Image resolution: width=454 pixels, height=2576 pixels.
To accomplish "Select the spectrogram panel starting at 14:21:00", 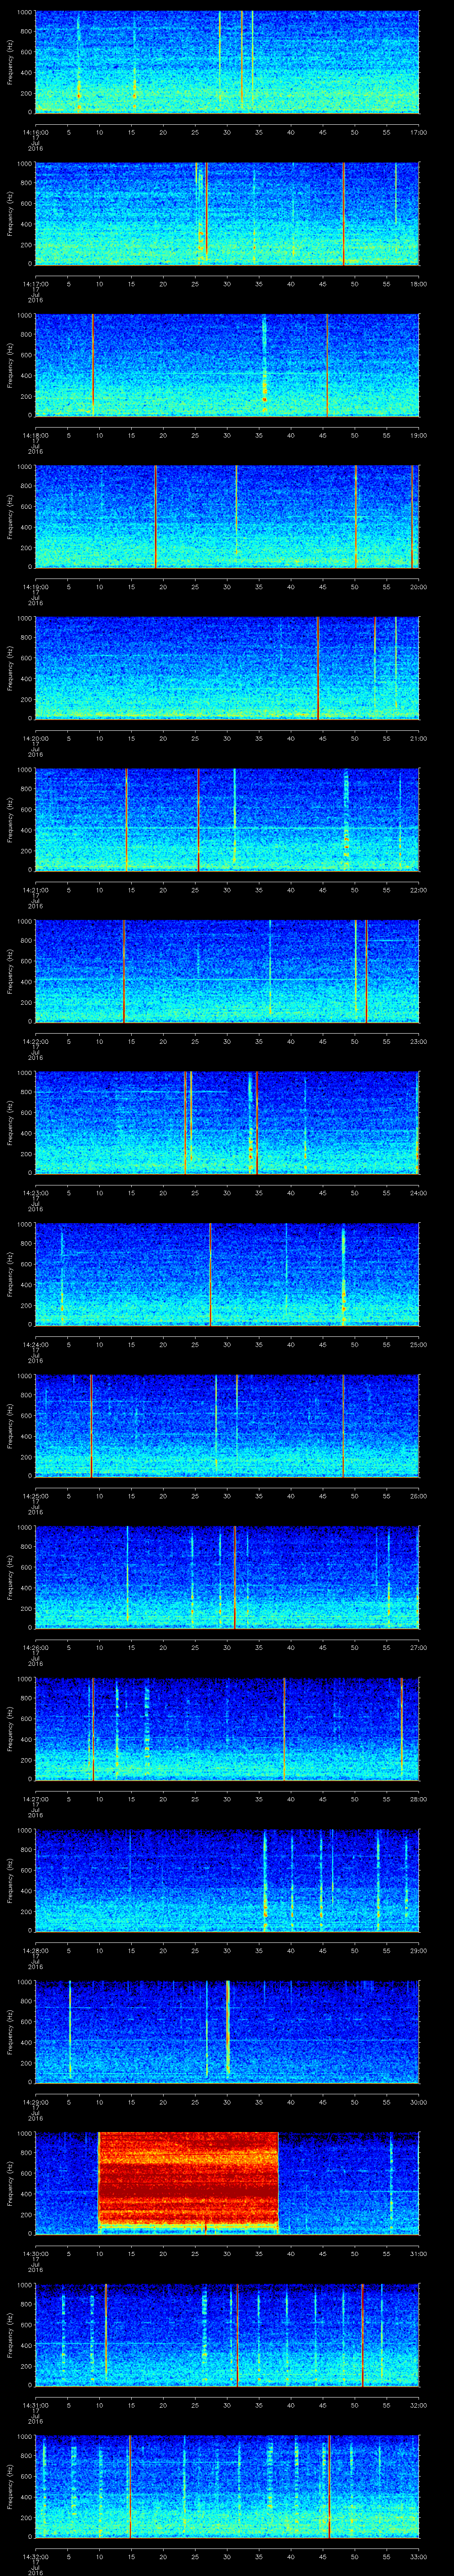I will click(x=227, y=820).
